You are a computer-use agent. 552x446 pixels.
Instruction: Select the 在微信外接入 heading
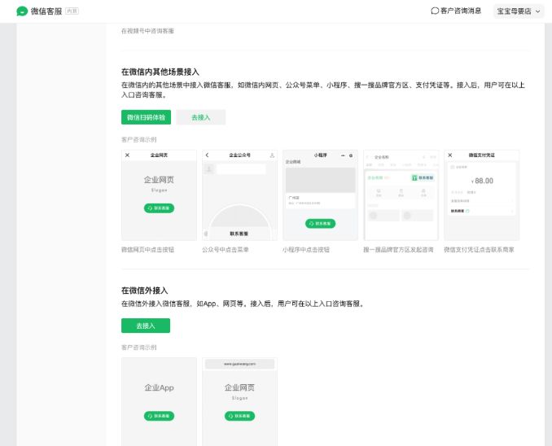click(x=144, y=291)
